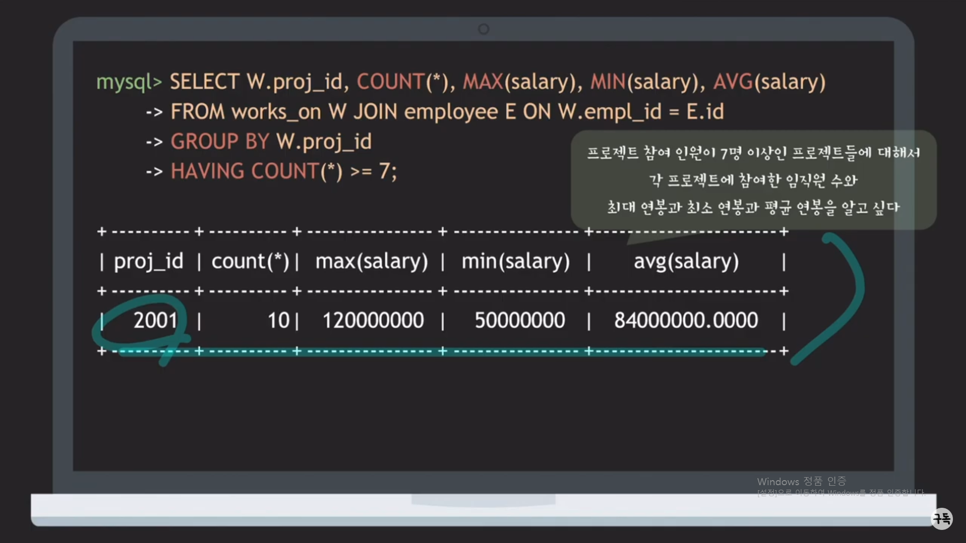Click the 50000000 min salary value
This screenshot has width=966, height=543.
pyautogui.click(x=520, y=321)
